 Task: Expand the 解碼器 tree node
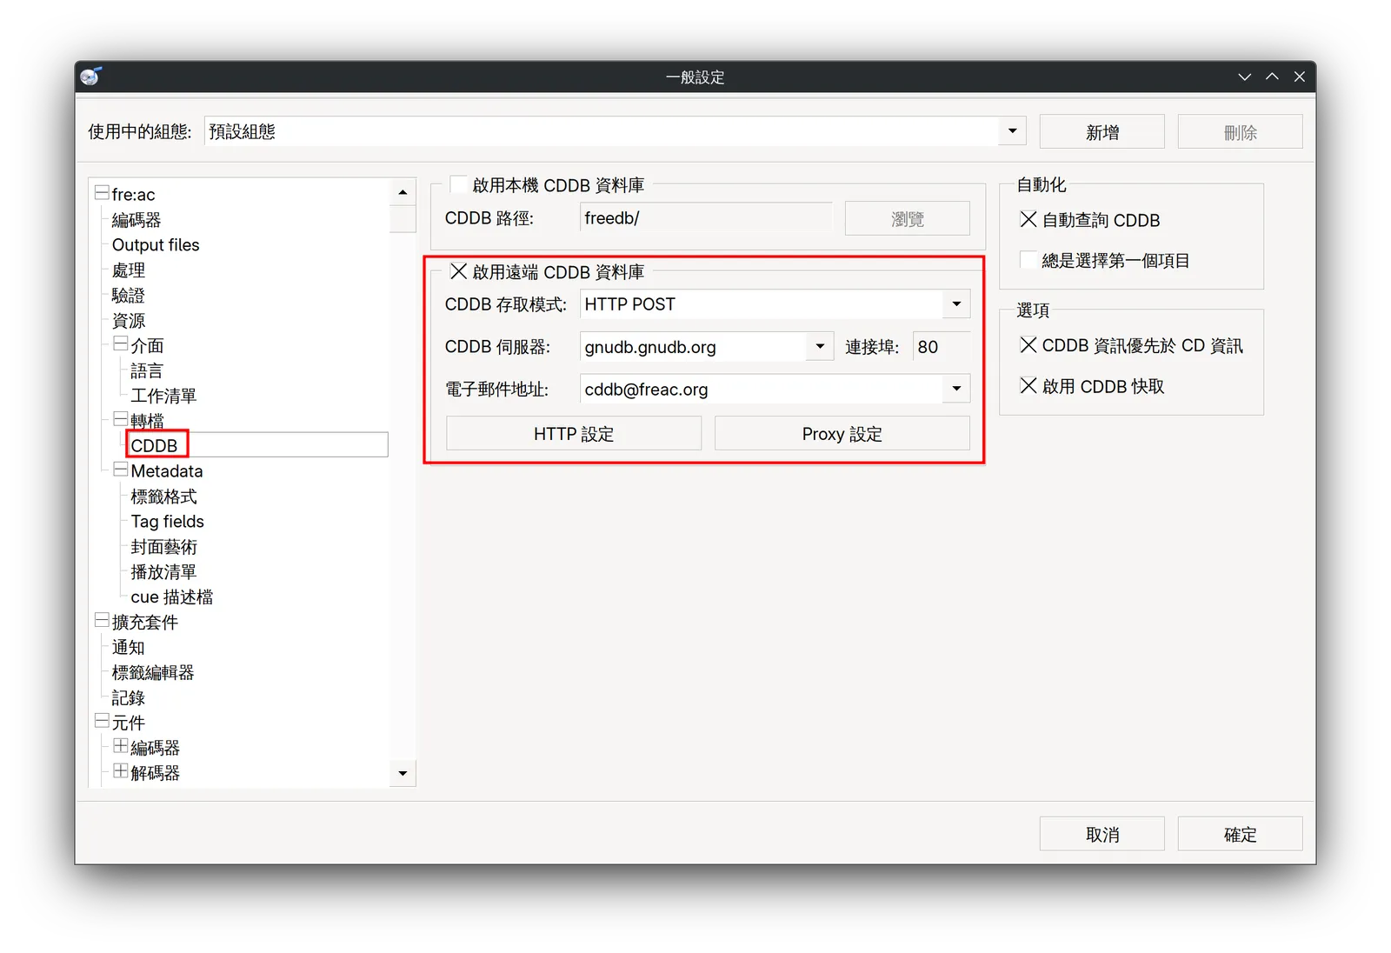coord(121,771)
